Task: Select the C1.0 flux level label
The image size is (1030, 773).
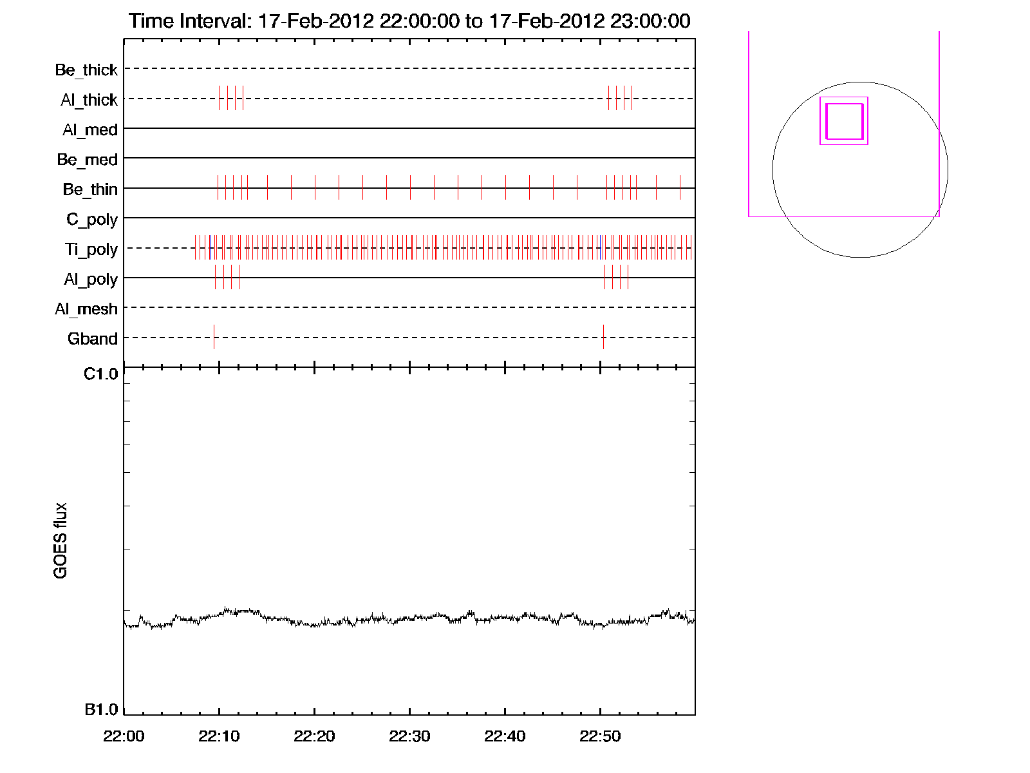Action: tap(101, 374)
